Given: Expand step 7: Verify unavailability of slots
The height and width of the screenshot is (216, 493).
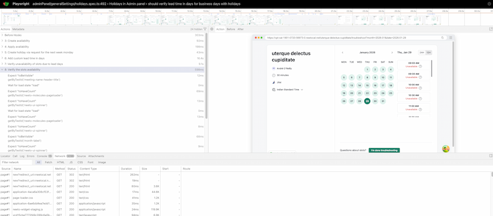Looking at the screenshot, I should point(2,64).
